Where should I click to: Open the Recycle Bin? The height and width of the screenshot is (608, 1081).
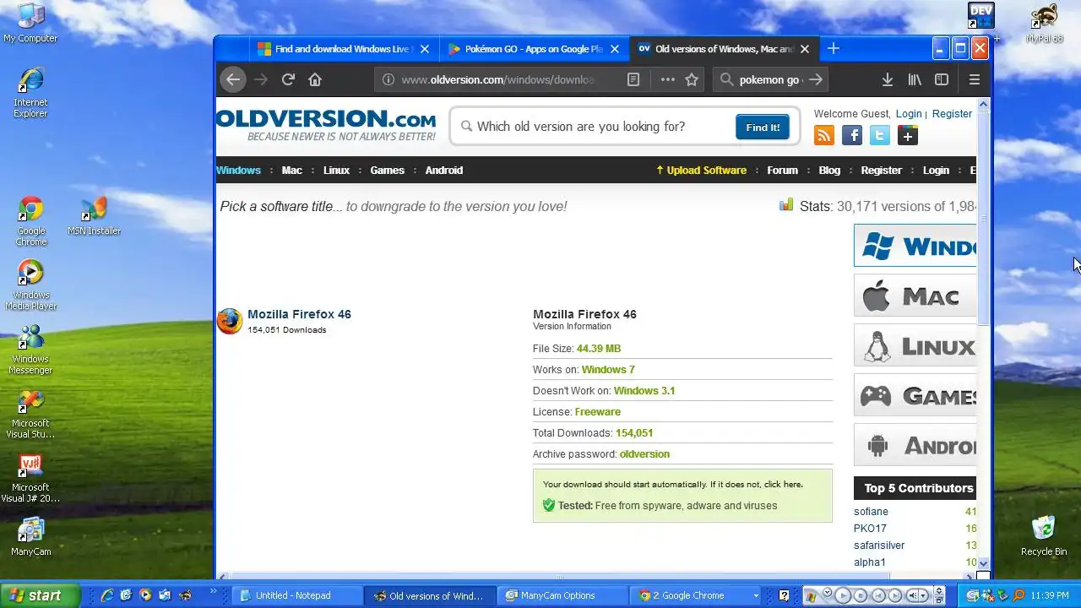coord(1044,535)
